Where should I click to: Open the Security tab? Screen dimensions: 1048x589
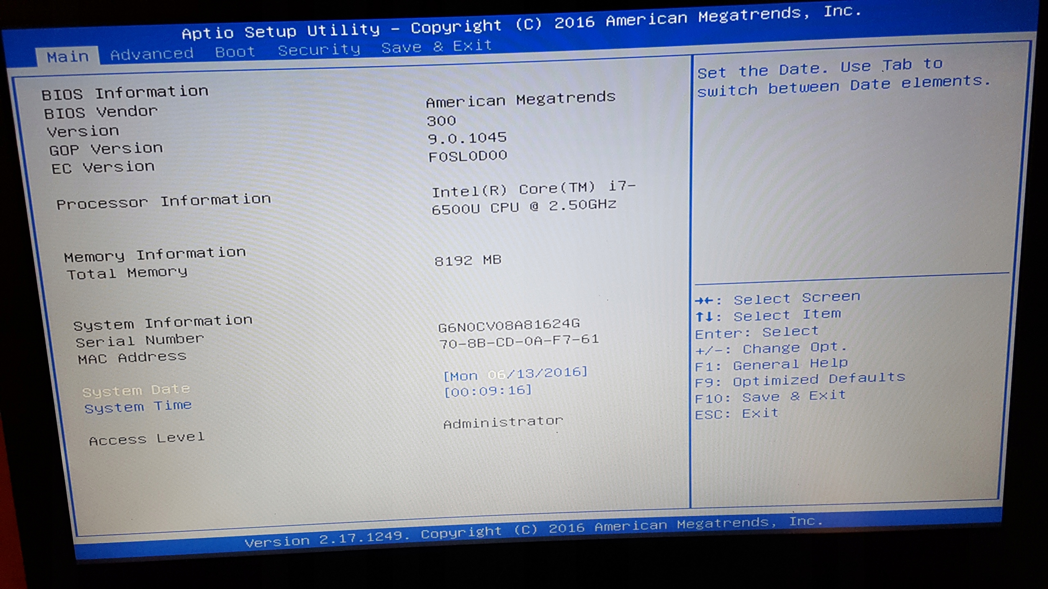pyautogui.click(x=319, y=50)
